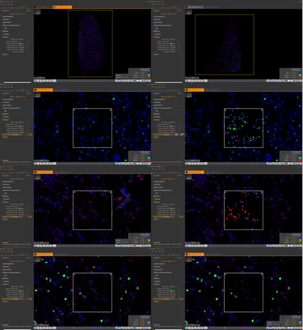Click horizontal scrollbar beneath bright tissue overview side panel

click(x=17, y=82)
